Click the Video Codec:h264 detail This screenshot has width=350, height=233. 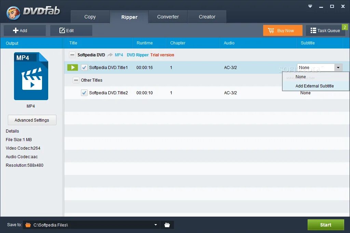click(23, 148)
